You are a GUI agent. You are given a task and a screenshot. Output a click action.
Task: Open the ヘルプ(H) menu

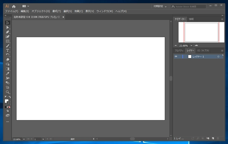[121, 11]
